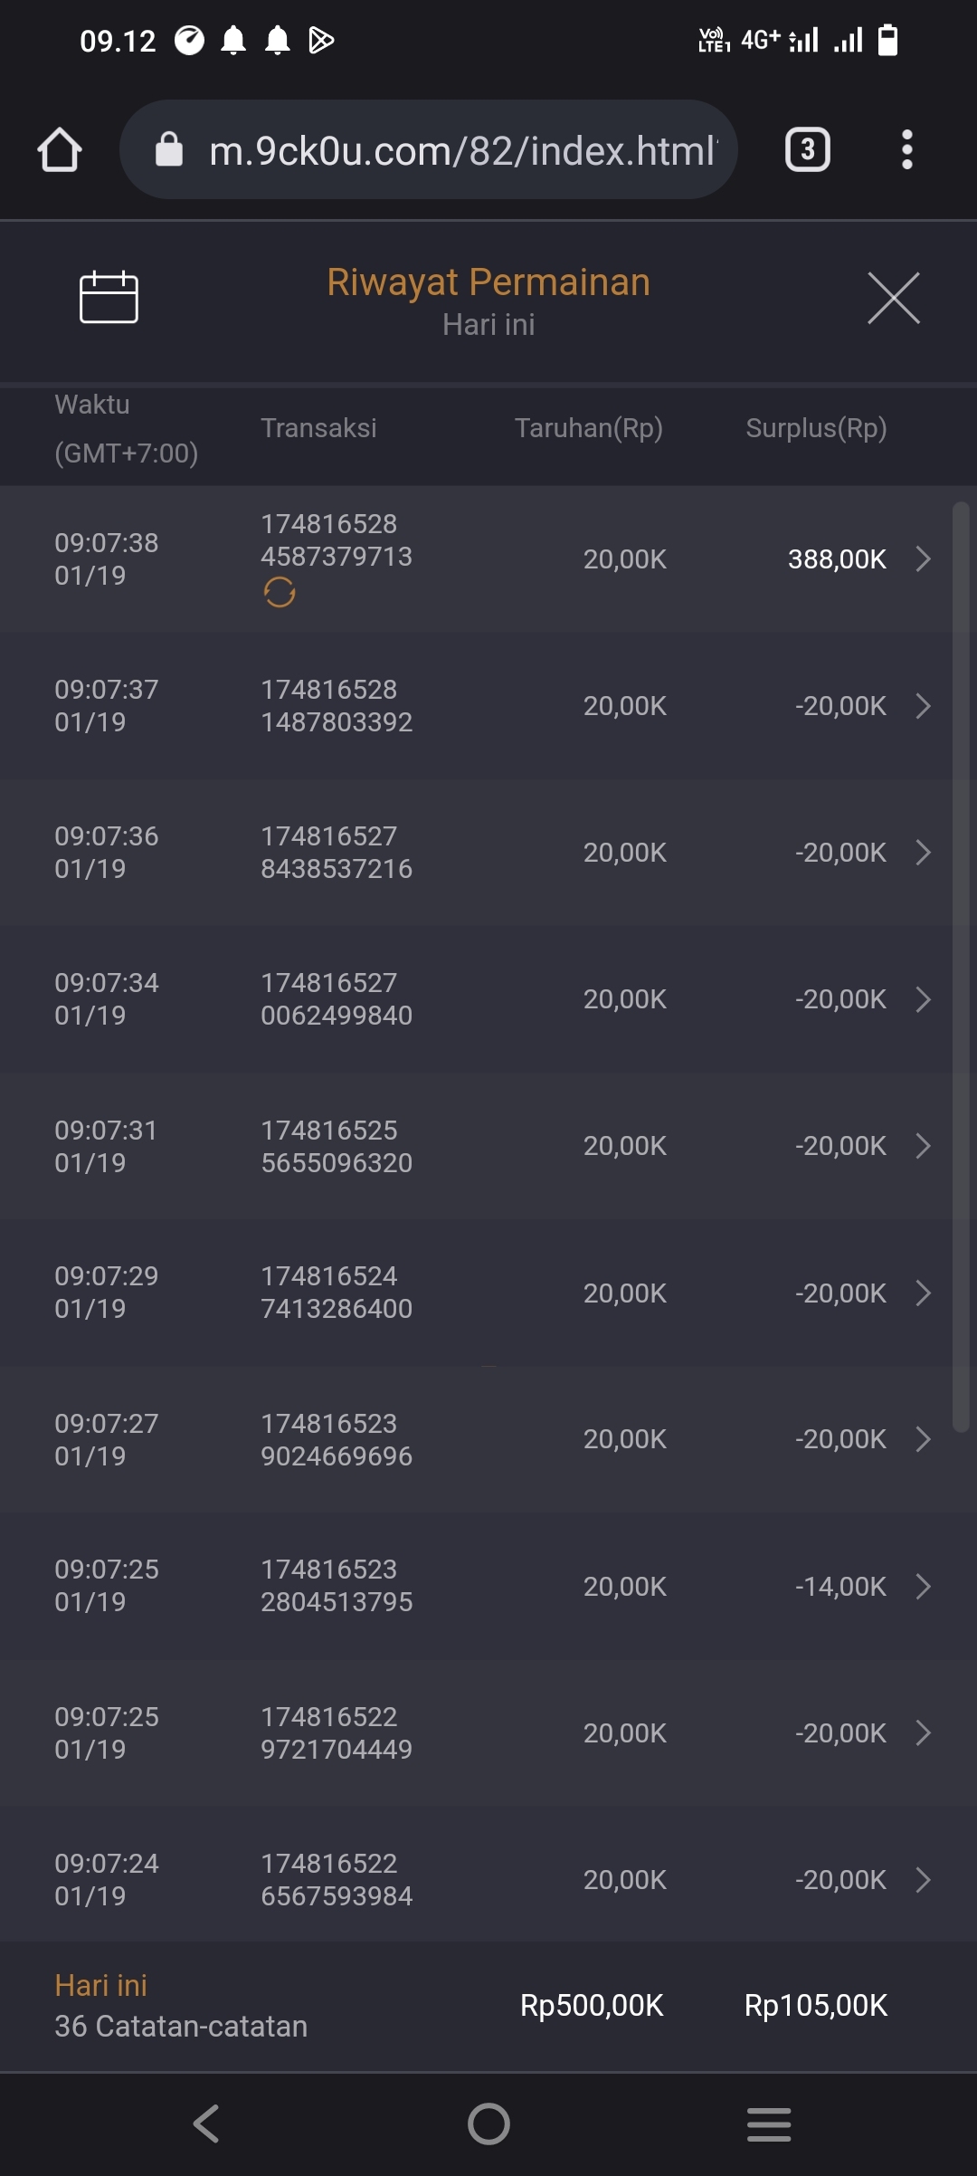Select transaction 174816525 5655096320
This screenshot has height=2176, width=977.
[x=337, y=1146]
